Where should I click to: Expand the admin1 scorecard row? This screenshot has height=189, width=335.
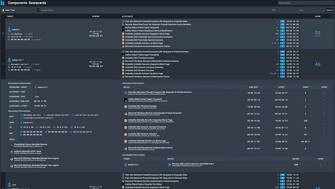click(x=3, y=34)
